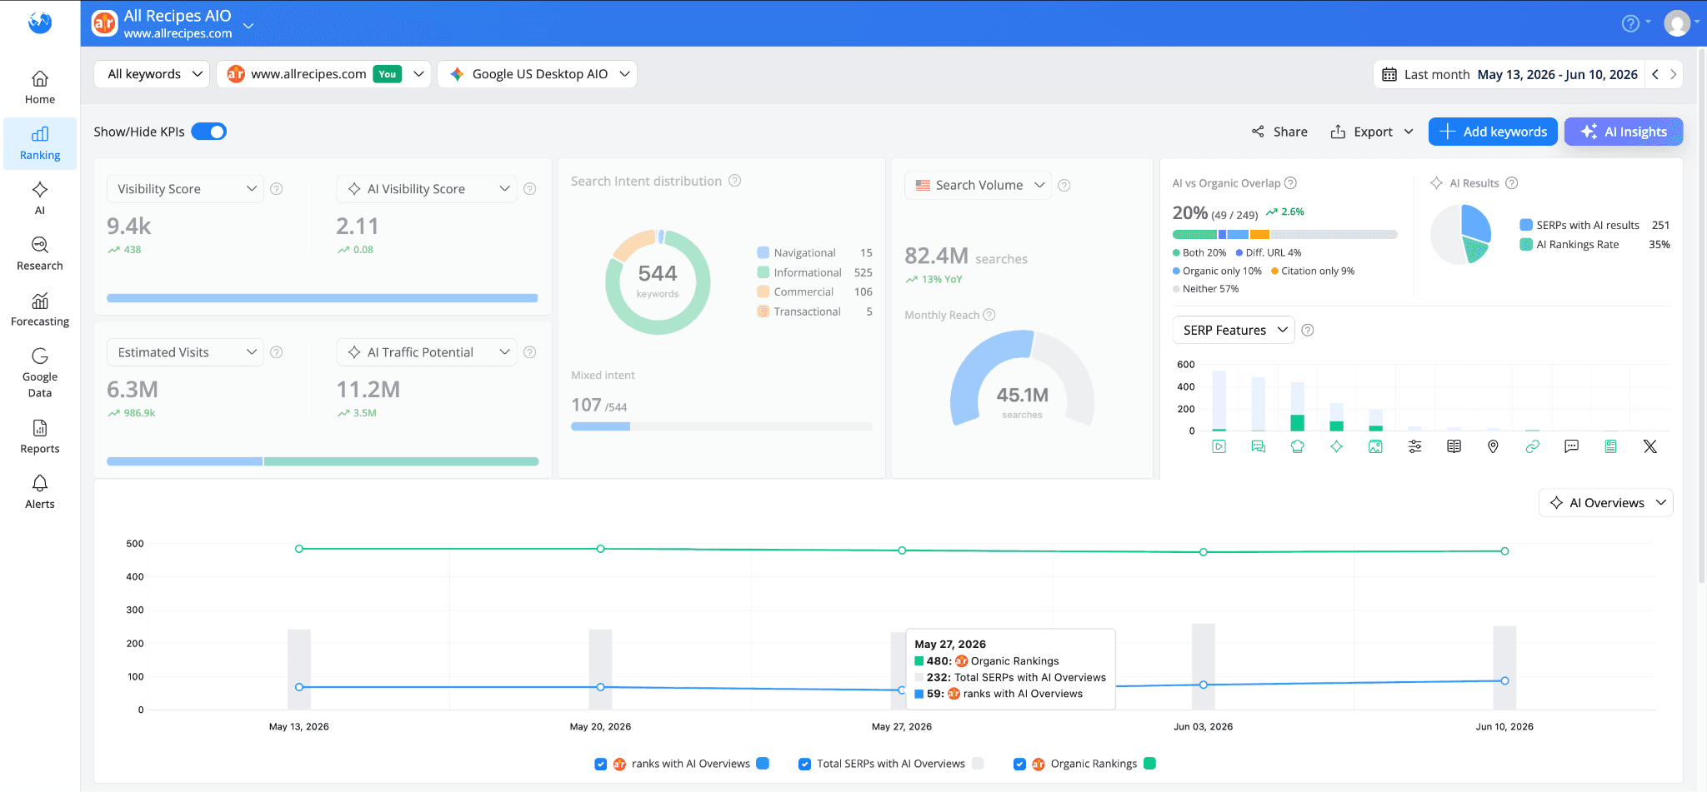This screenshot has height=792, width=1707.
Task: Select the speech-bubble SERP feature icon
Action: tap(1572, 446)
